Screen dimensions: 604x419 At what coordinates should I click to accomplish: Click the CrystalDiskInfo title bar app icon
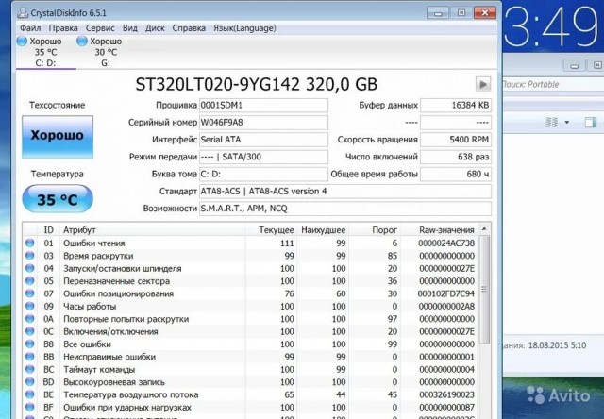click(x=23, y=12)
